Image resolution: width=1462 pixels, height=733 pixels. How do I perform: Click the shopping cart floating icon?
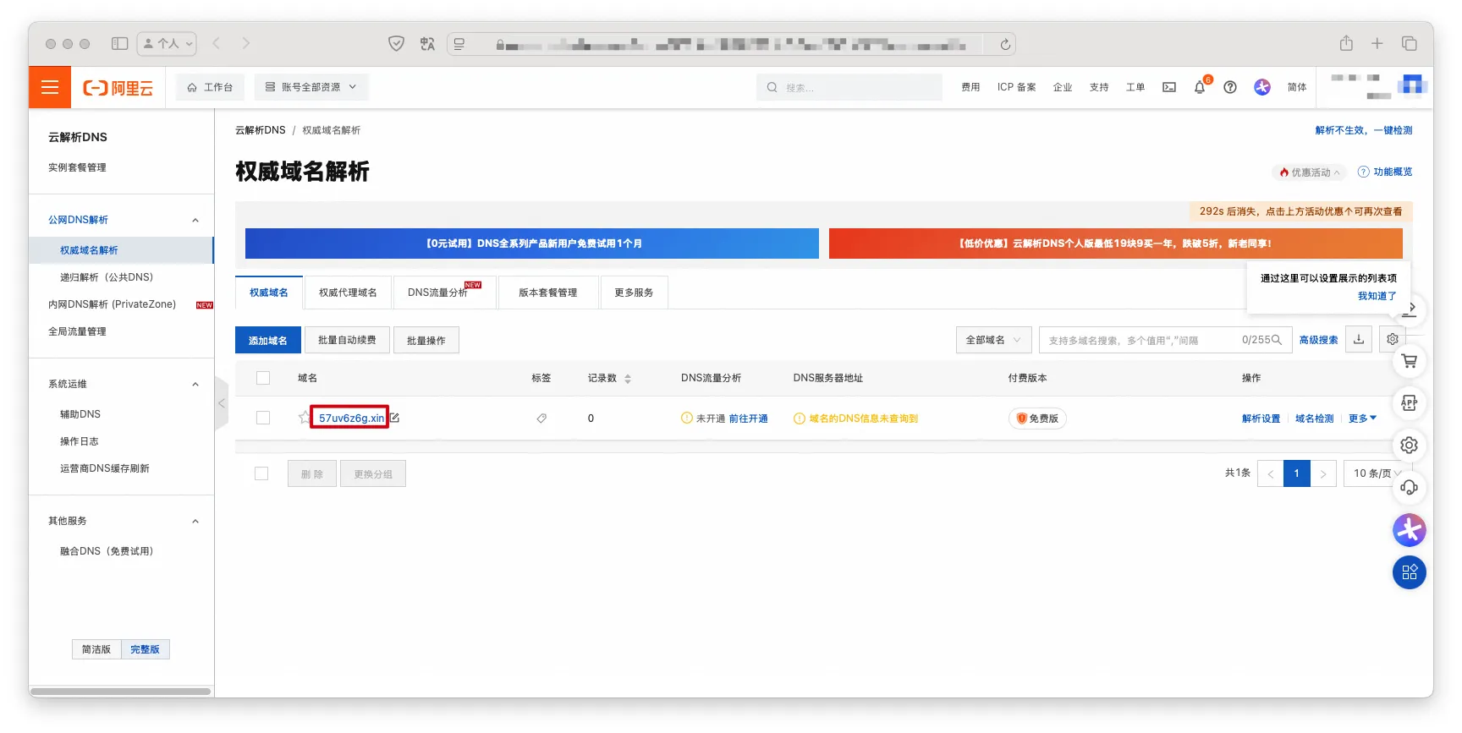[1409, 362]
